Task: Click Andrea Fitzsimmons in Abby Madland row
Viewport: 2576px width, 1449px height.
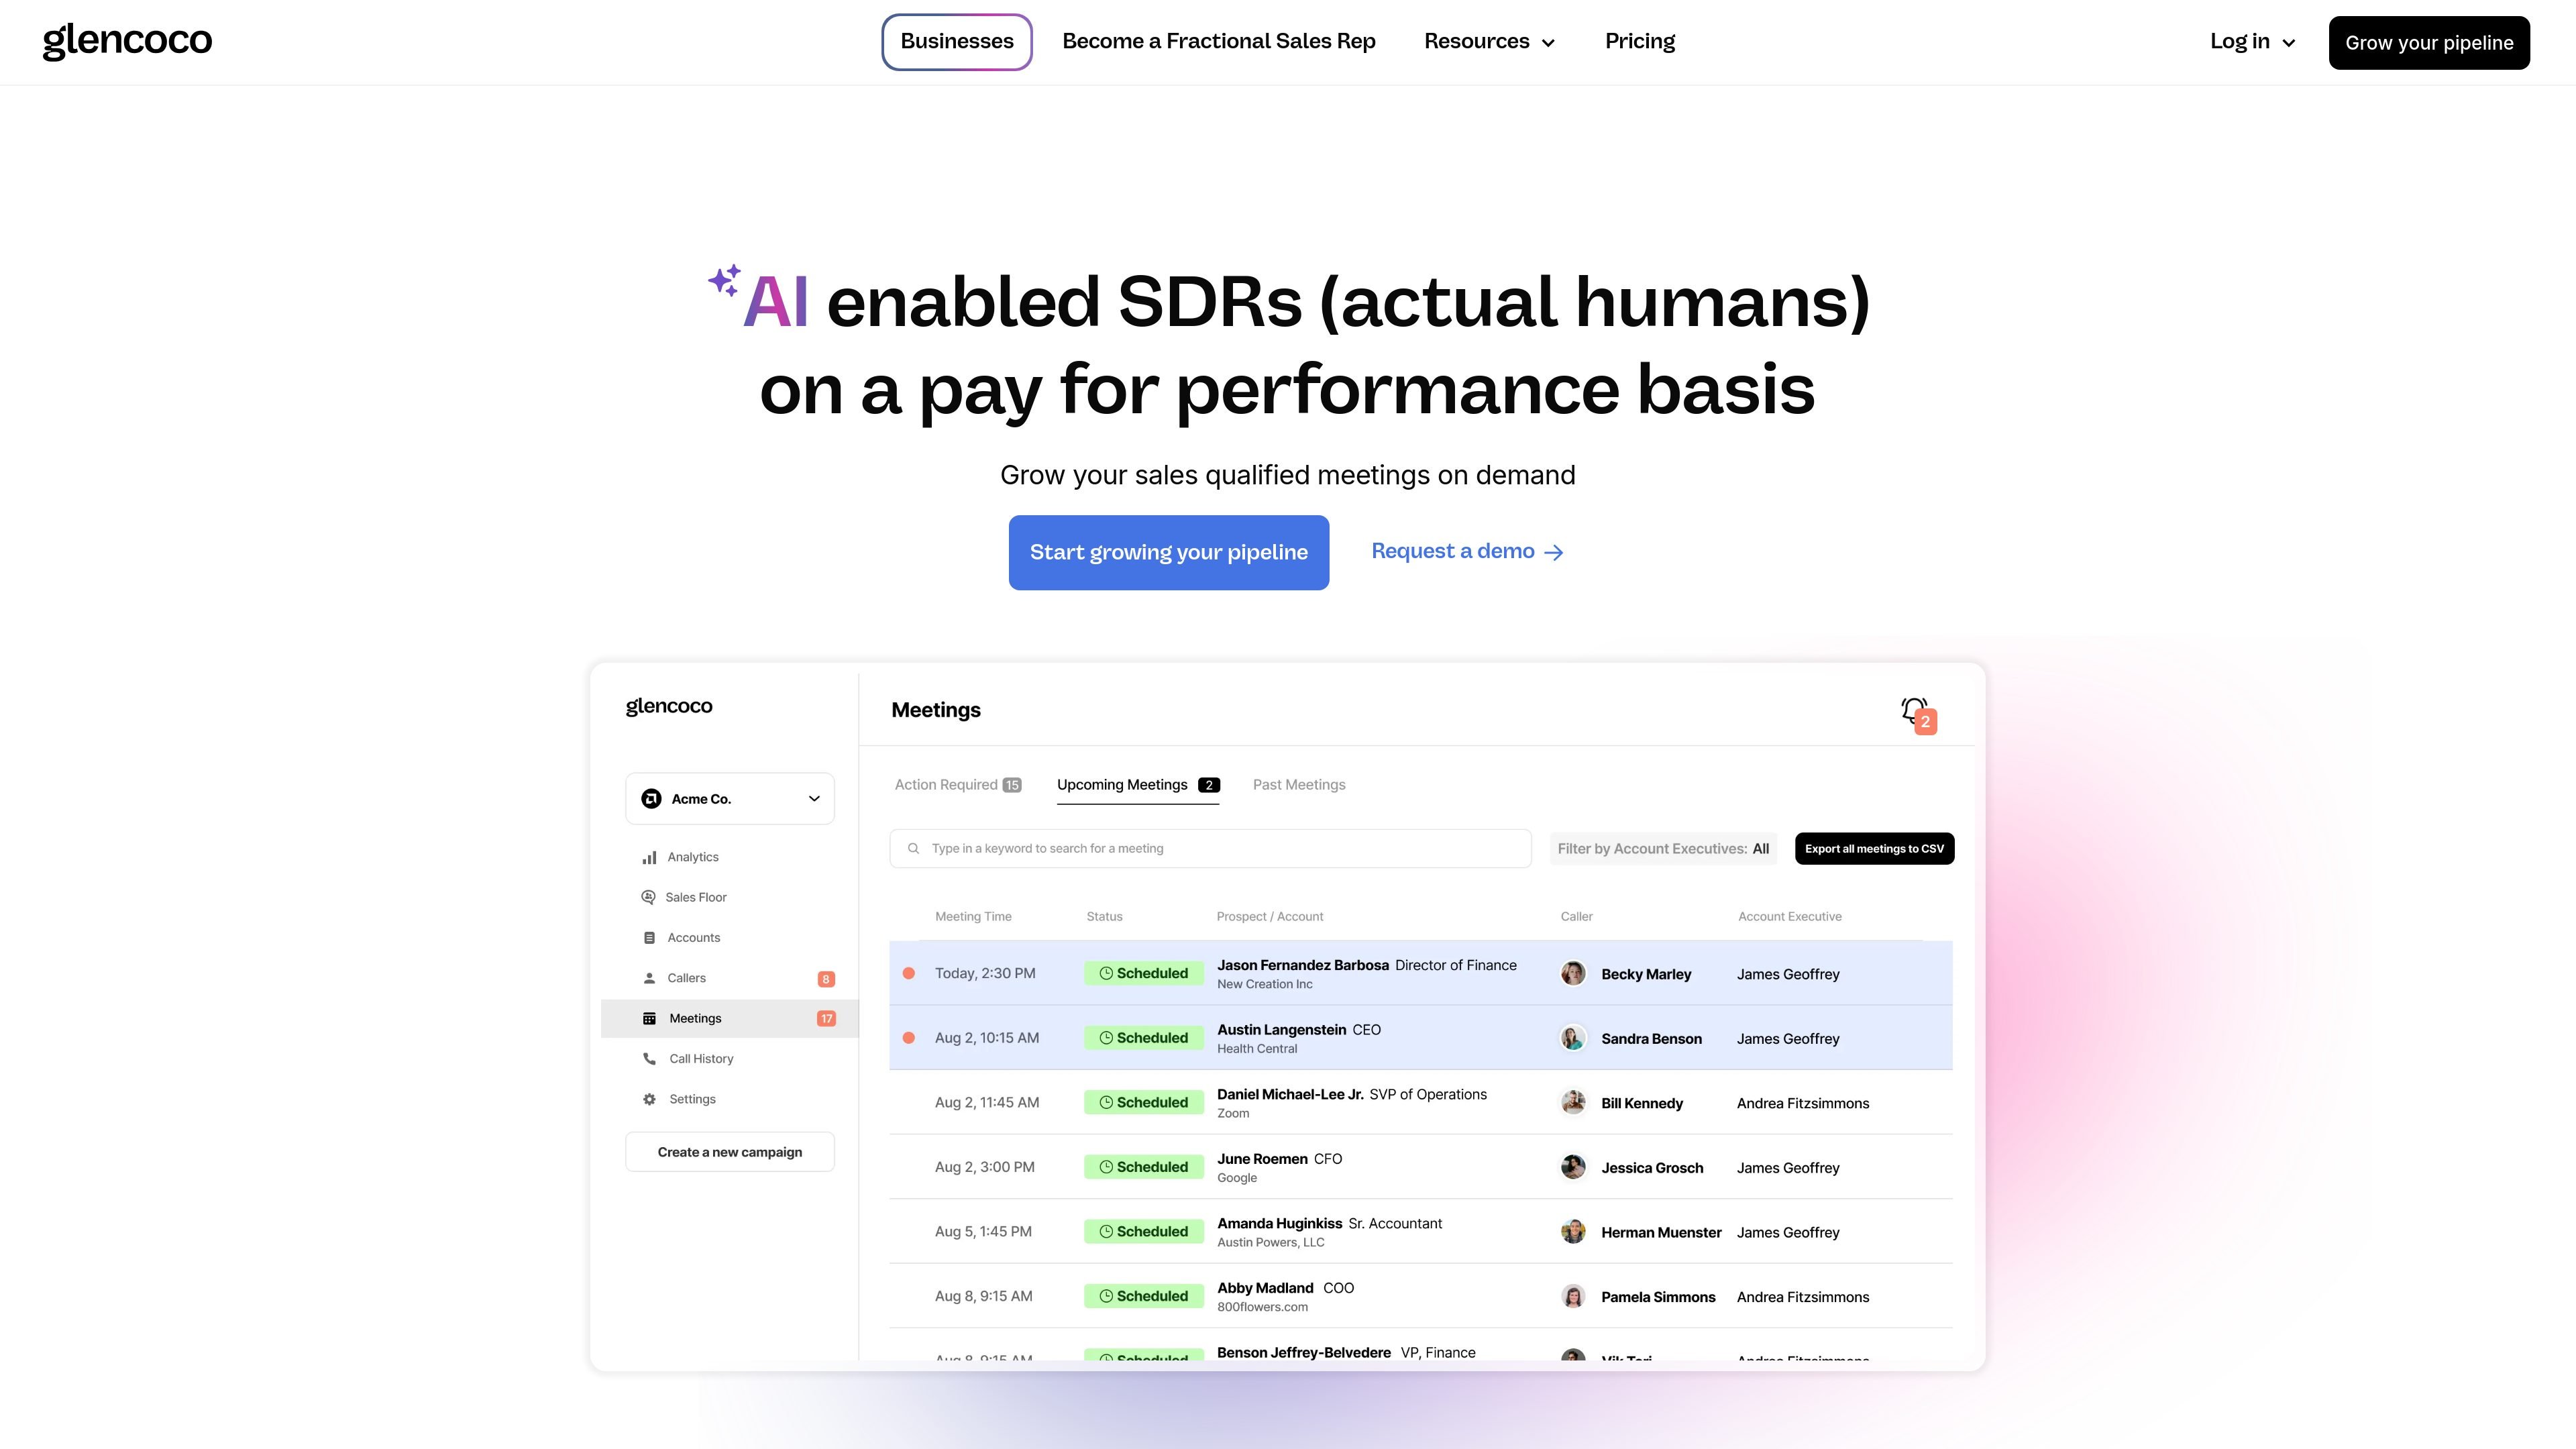Action: click(x=1802, y=1297)
